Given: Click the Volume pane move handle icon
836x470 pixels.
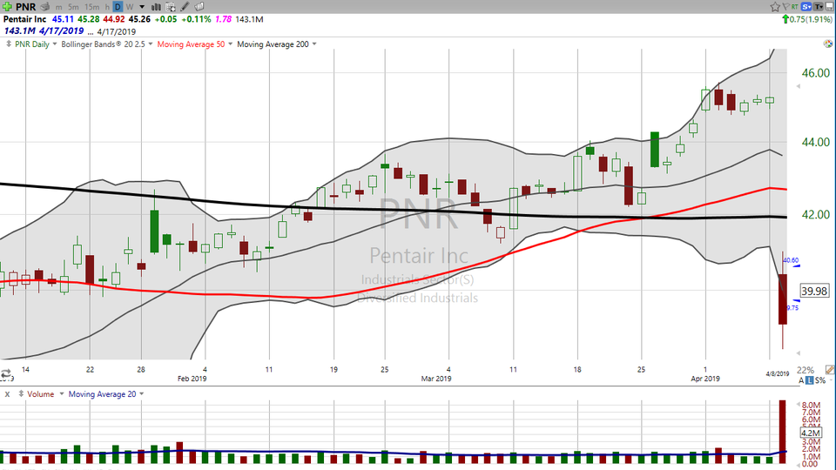Looking at the screenshot, I should coord(21,393).
